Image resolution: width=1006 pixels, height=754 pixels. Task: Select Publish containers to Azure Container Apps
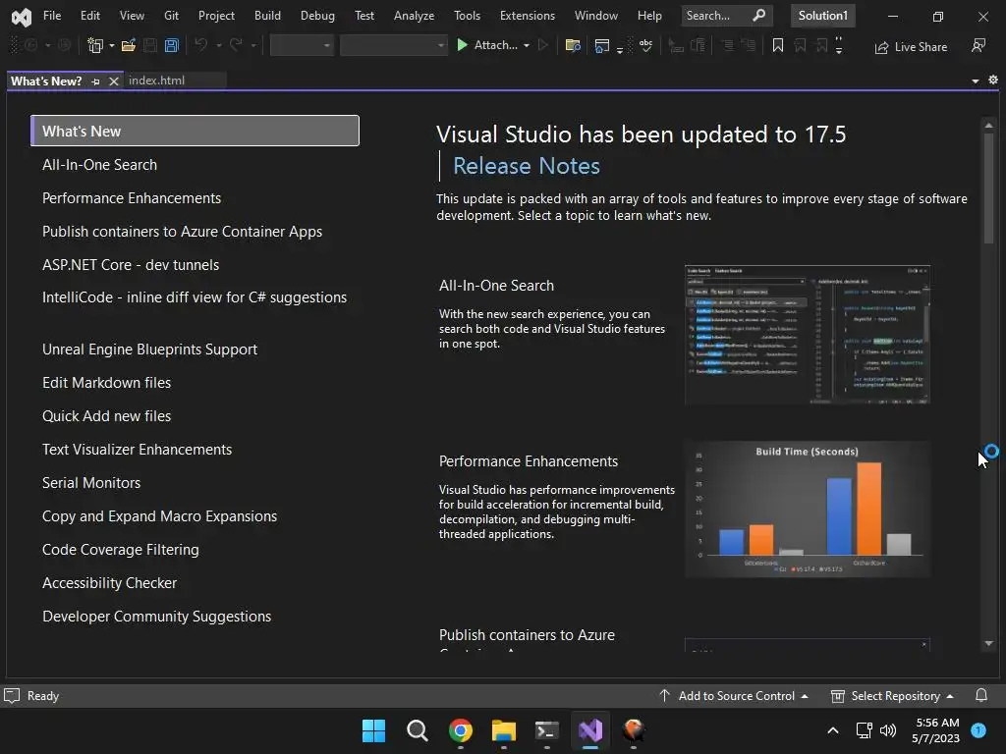pyautogui.click(x=182, y=232)
